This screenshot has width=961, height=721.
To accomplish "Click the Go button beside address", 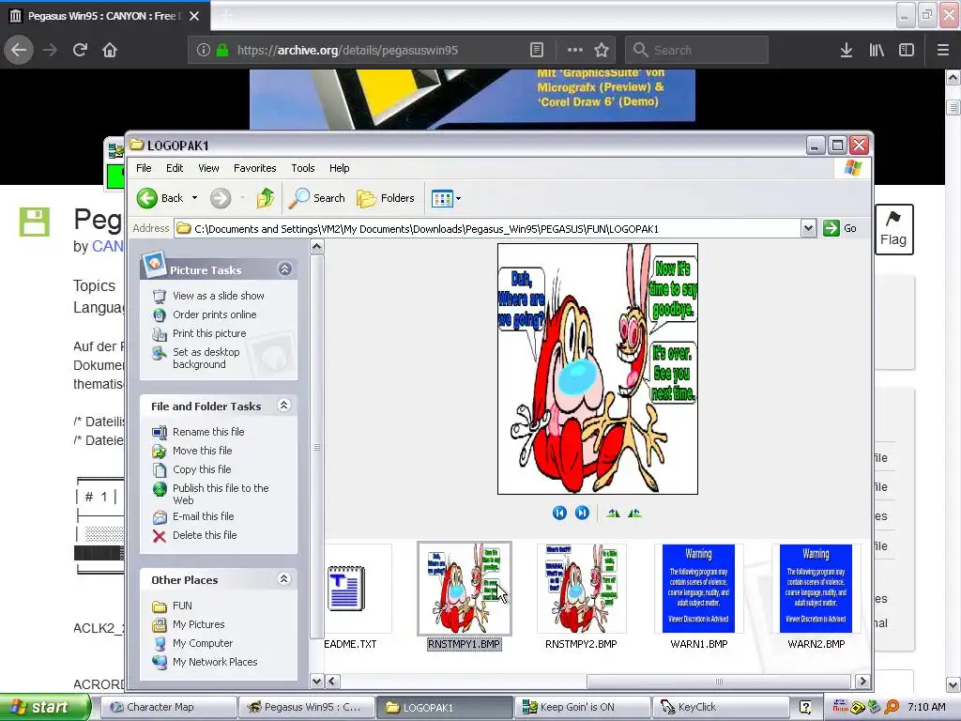I will click(x=840, y=229).
